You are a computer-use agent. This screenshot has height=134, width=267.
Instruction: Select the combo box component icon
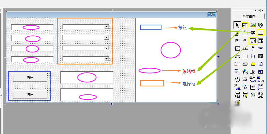pyautogui.click(x=253, y=41)
